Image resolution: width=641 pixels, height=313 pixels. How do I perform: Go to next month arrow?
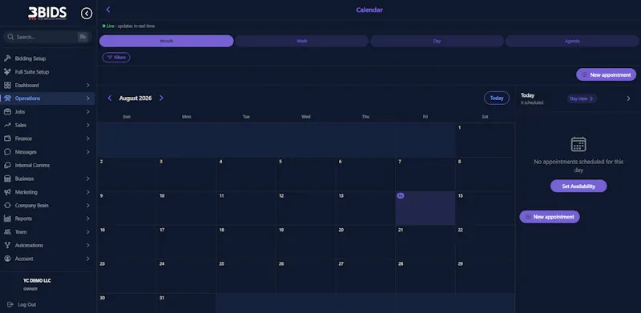[x=161, y=98]
